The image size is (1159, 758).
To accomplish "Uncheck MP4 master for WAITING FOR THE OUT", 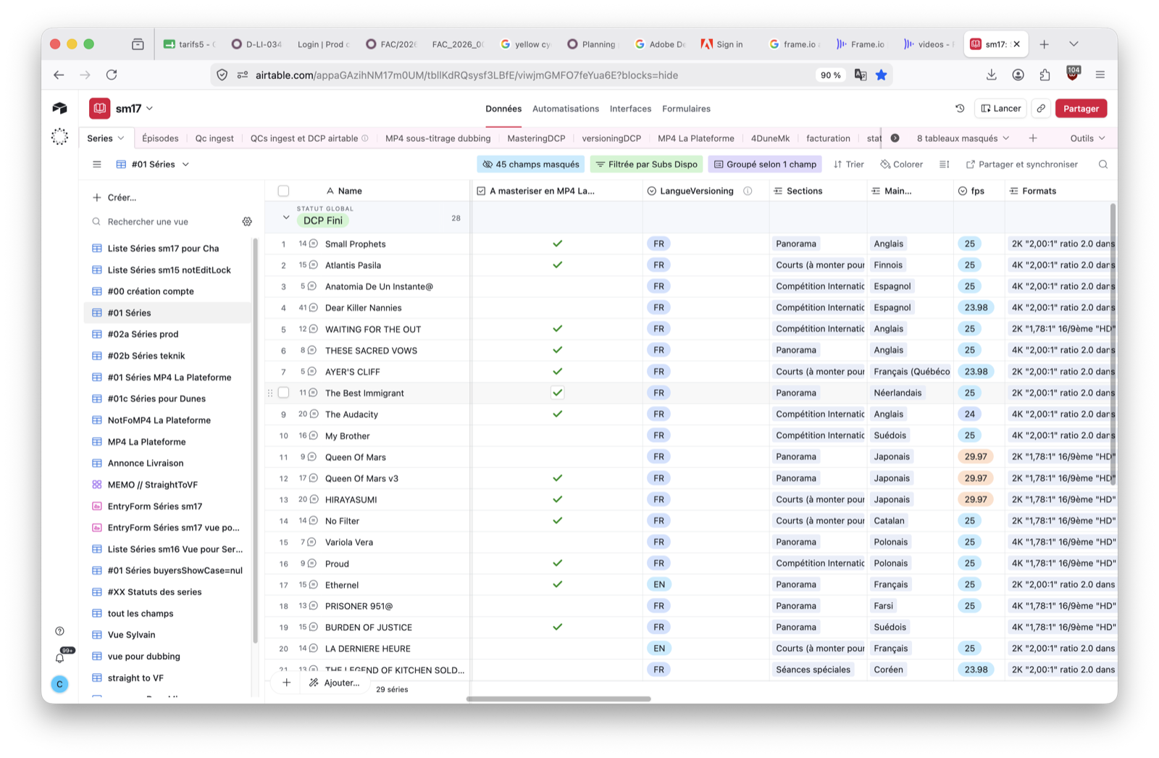I will 557,329.
